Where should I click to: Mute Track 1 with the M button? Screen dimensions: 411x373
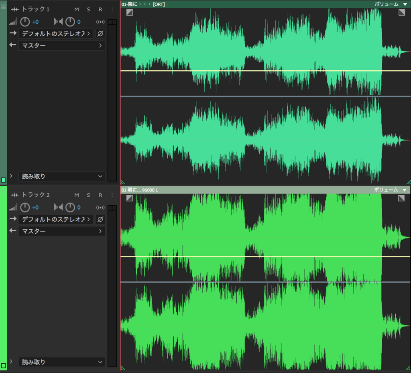pos(77,10)
